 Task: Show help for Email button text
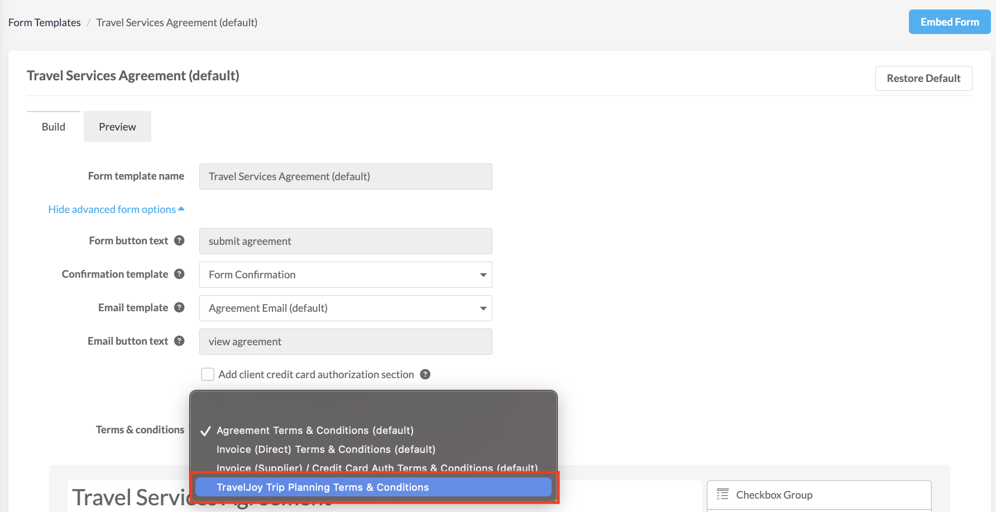tap(179, 341)
